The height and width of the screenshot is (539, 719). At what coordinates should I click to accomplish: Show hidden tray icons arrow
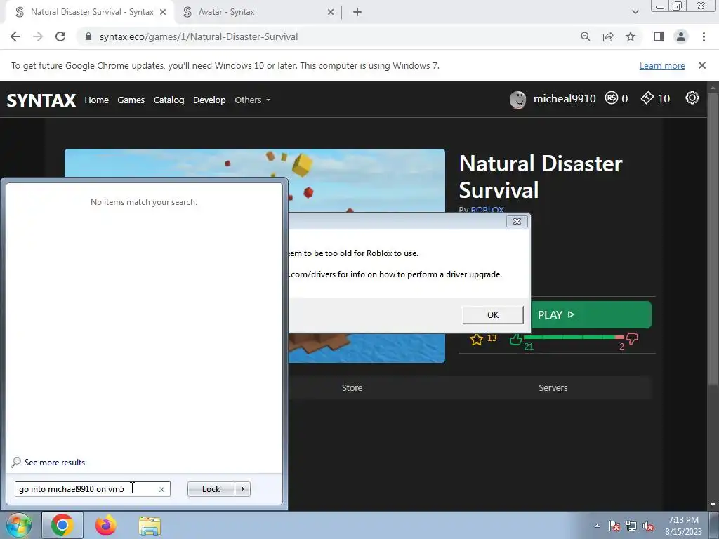597,526
